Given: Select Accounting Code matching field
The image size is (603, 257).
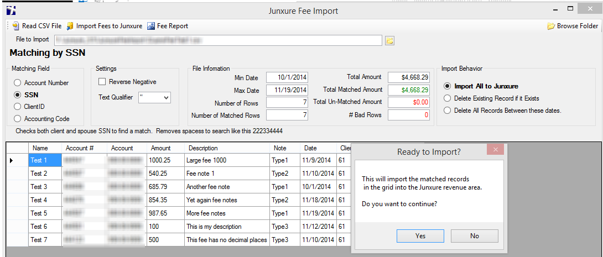Looking at the screenshot, I should coord(17,119).
